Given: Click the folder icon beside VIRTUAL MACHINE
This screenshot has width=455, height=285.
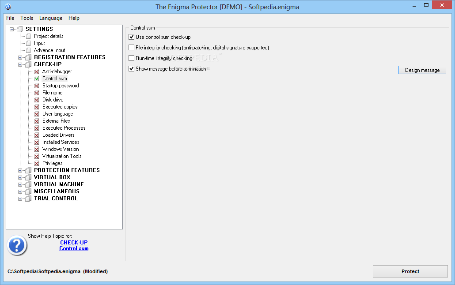Looking at the screenshot, I should click(x=28, y=184).
